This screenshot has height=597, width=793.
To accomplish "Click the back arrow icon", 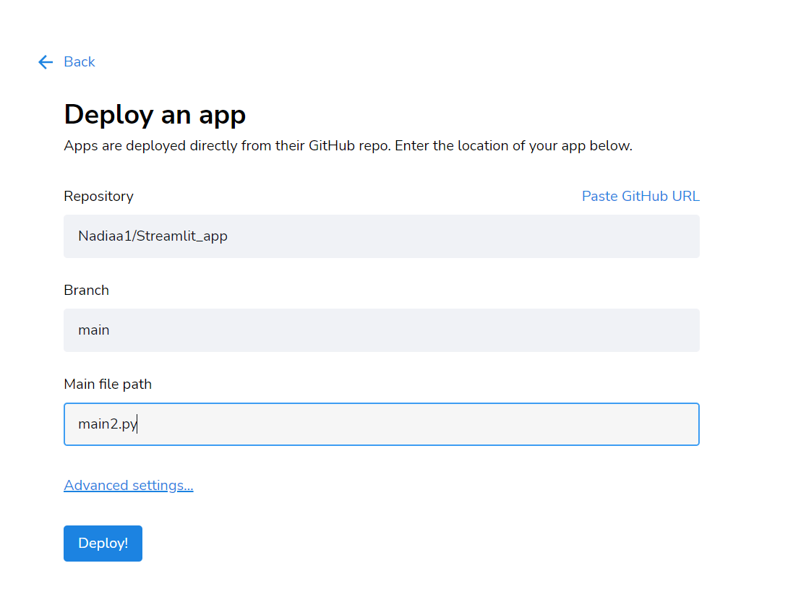I will coord(46,61).
